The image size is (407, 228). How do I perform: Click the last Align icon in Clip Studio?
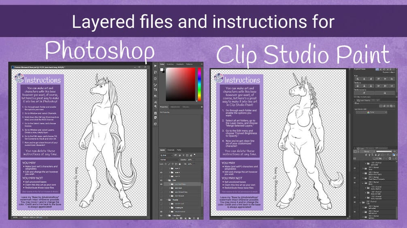point(392,79)
